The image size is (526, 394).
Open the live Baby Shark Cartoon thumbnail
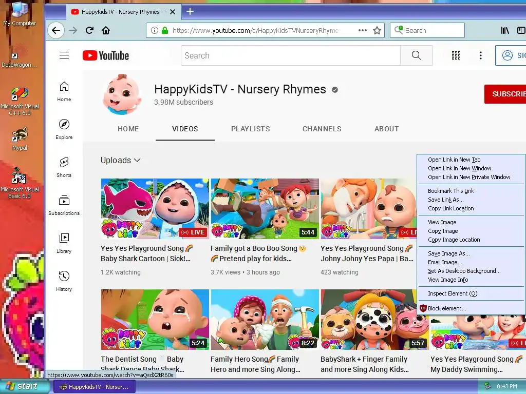click(x=155, y=208)
